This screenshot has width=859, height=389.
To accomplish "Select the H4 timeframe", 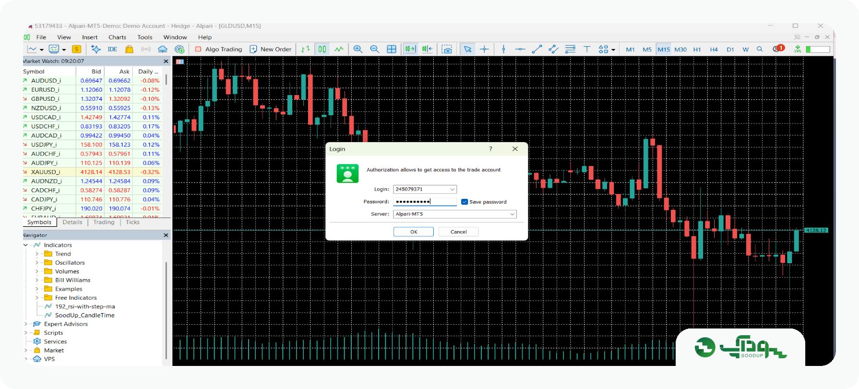I will tap(714, 49).
